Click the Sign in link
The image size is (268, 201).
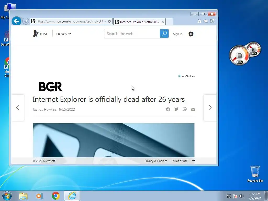coord(178,34)
